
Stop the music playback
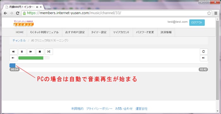40,52
